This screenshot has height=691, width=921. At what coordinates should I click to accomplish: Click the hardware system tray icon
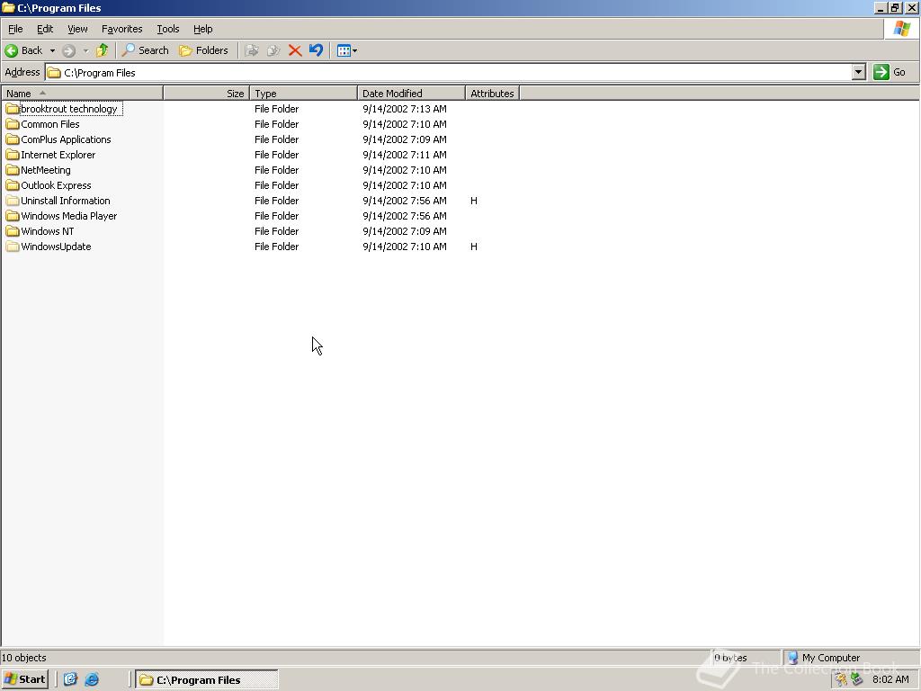(856, 679)
